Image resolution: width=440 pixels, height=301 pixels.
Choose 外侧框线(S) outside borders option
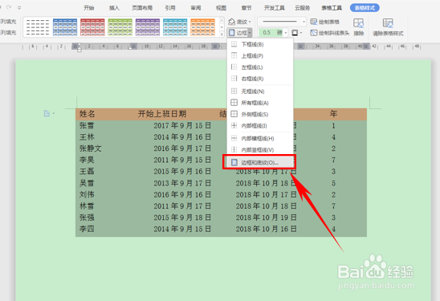(260, 115)
